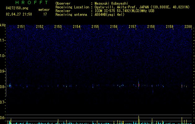Click the 2200 time marker
Screen dimensions: 195x124
188,26
